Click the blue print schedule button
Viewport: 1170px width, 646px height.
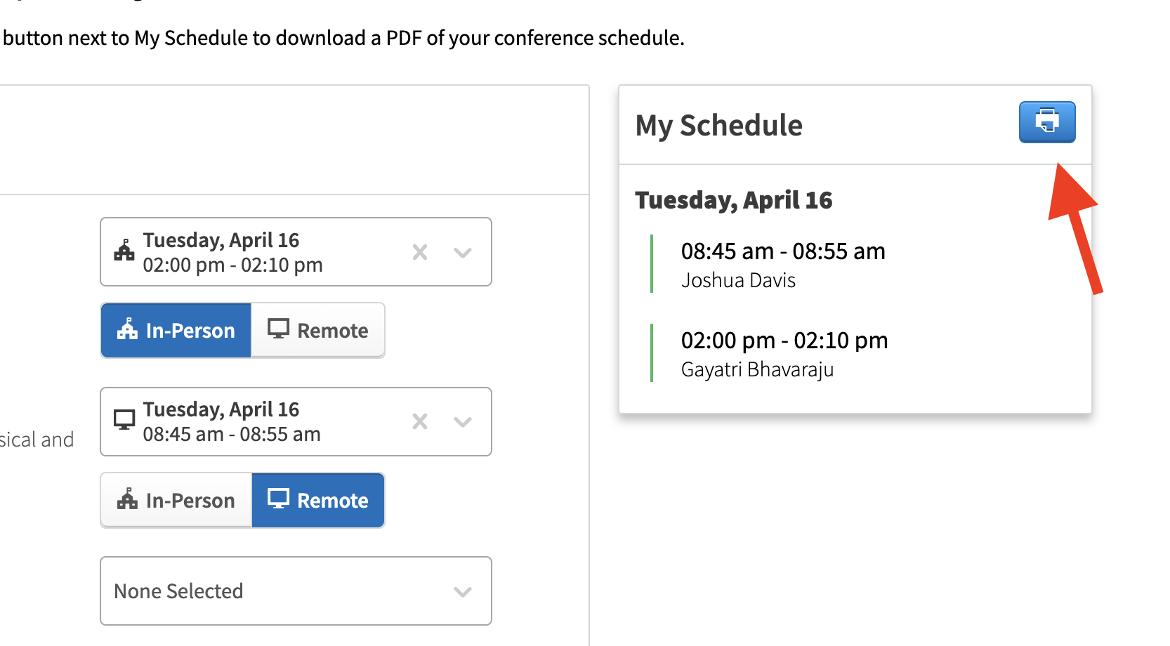pos(1047,122)
